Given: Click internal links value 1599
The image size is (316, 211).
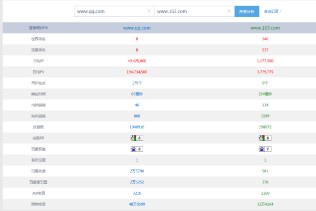Looking at the screenshot, I should (265, 116).
